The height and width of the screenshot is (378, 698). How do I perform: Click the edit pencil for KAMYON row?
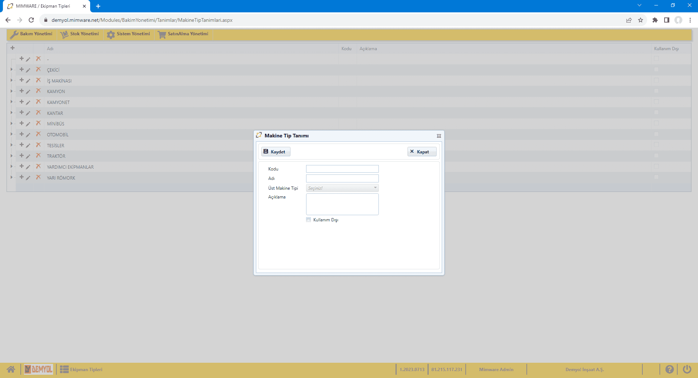[x=28, y=92]
